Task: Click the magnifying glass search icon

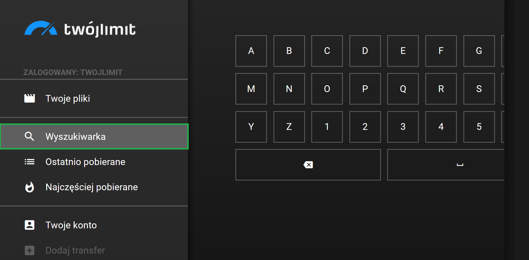Action: (x=29, y=136)
